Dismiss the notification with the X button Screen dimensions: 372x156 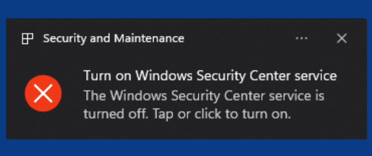coord(342,38)
